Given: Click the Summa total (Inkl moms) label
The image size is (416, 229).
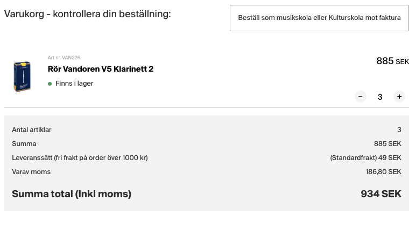Looking at the screenshot, I should coord(72,194).
